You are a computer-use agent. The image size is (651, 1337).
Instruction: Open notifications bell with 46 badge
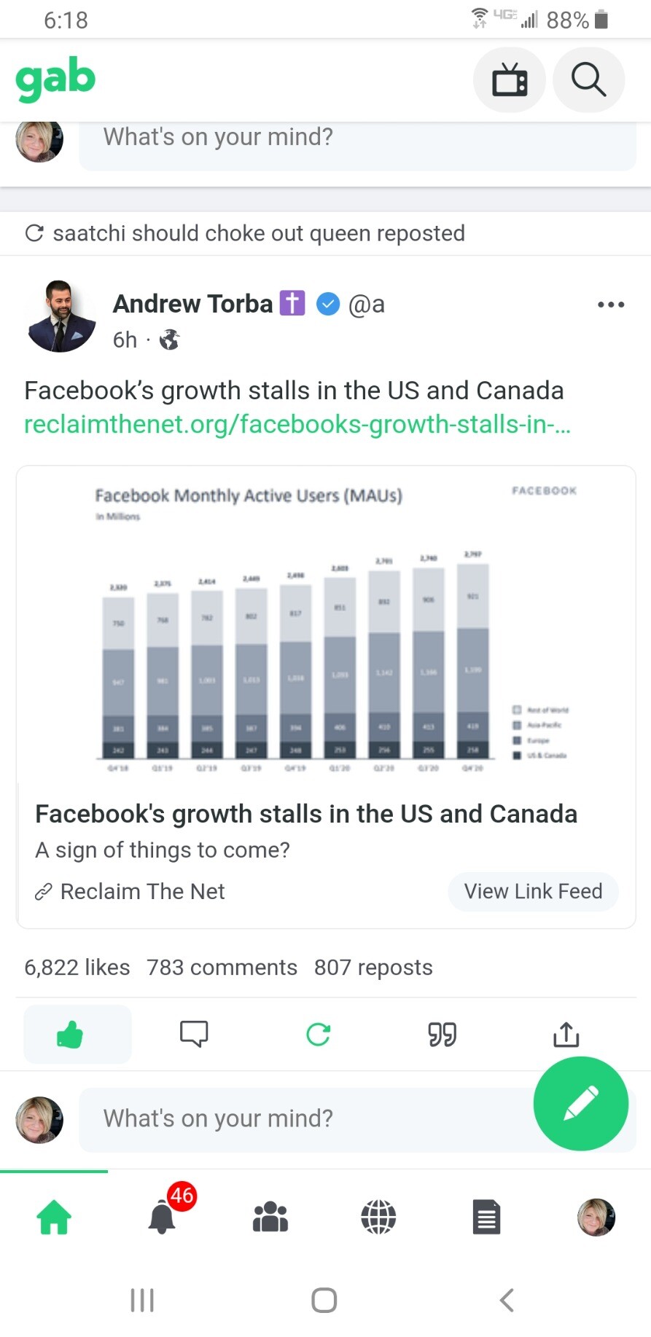[163, 1218]
